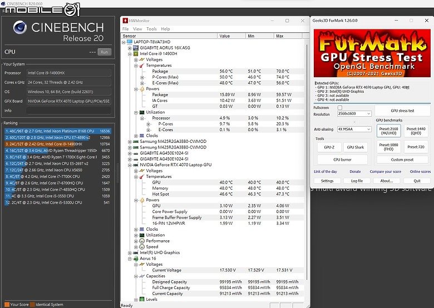Launch GPU Shark tool

[x=356, y=147]
